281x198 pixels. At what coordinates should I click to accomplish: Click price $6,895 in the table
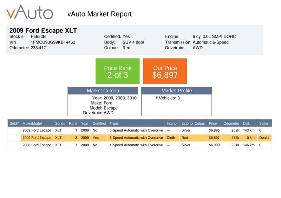[214, 131]
